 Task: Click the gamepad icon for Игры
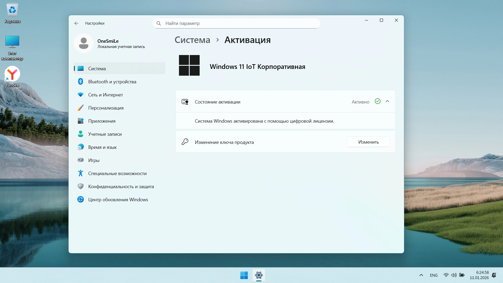click(80, 160)
